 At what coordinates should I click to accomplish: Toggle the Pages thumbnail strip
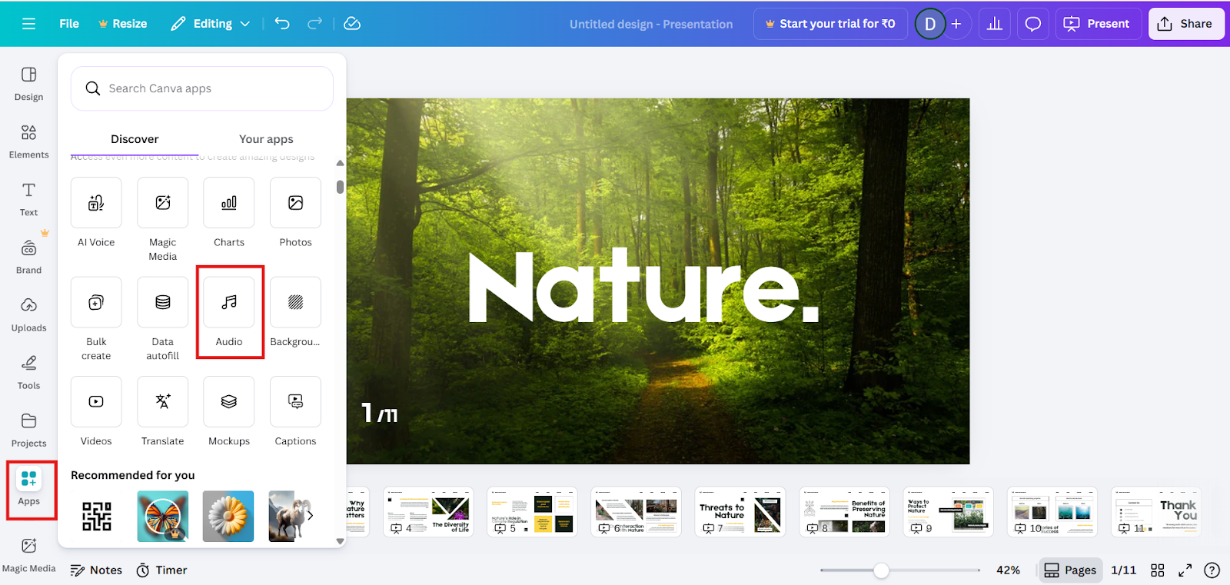point(1070,570)
